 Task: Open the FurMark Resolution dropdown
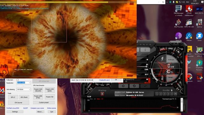click(24, 83)
